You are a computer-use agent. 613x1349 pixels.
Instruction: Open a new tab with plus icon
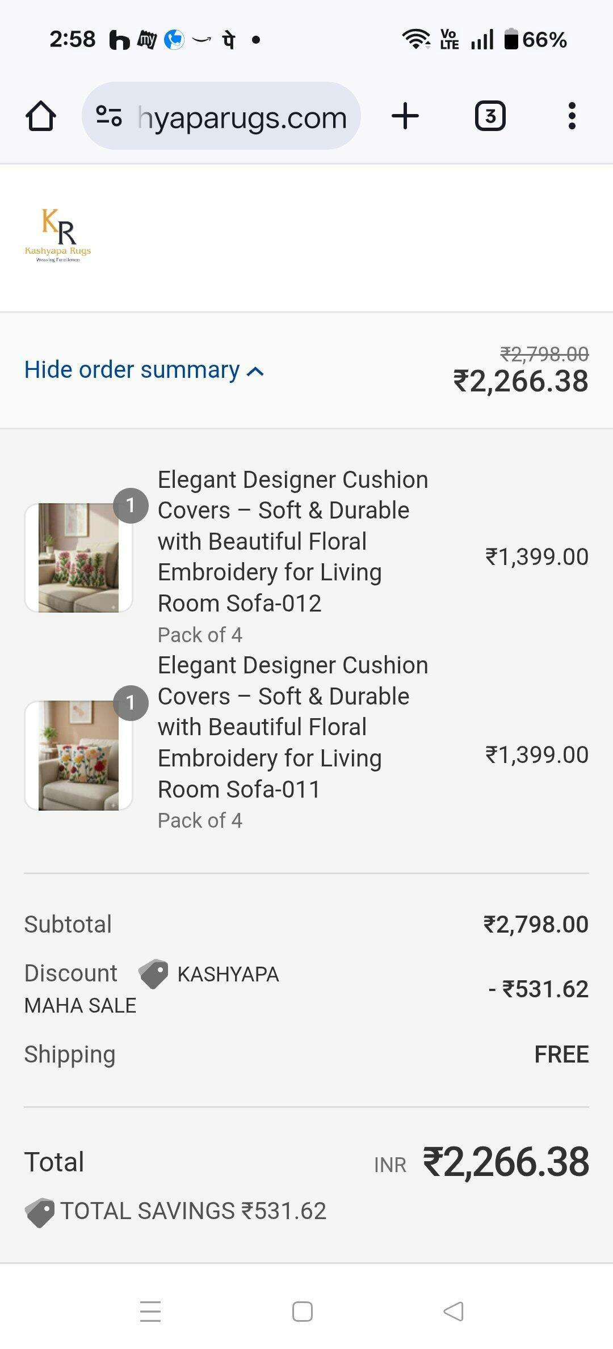point(405,116)
